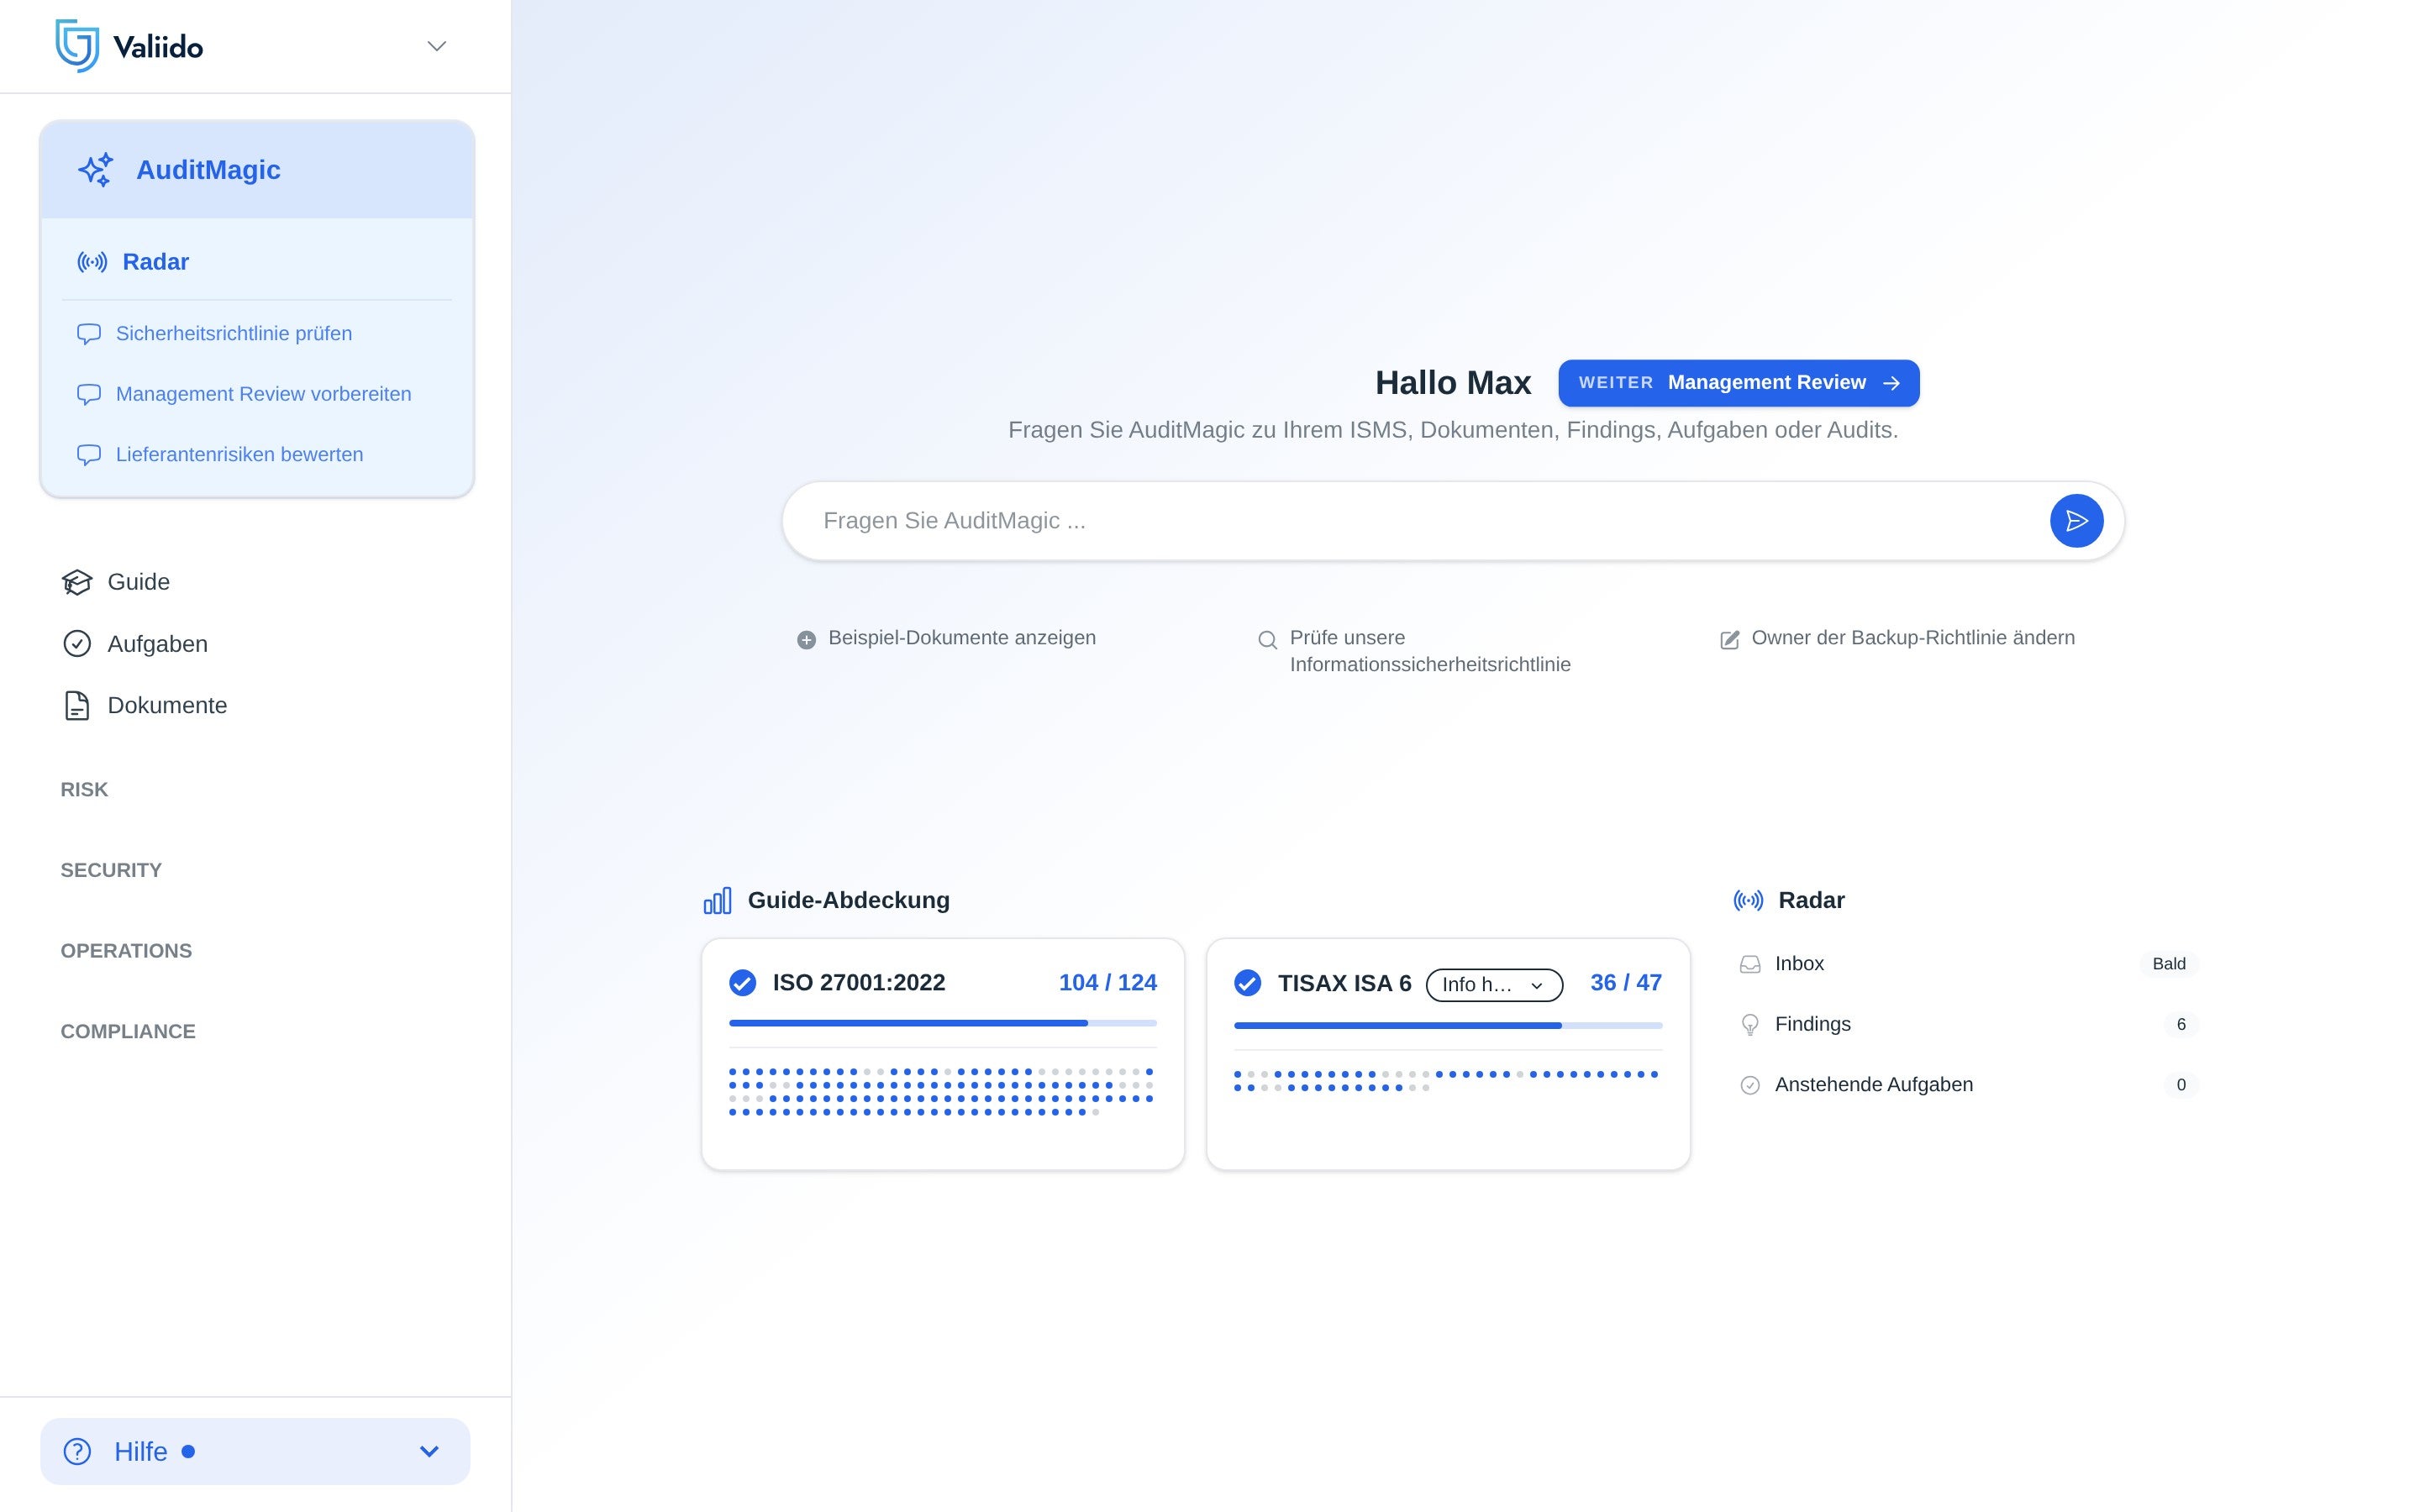Click the Aufgaben checkmark circle icon
The height and width of the screenshot is (1512, 2420).
(x=77, y=644)
